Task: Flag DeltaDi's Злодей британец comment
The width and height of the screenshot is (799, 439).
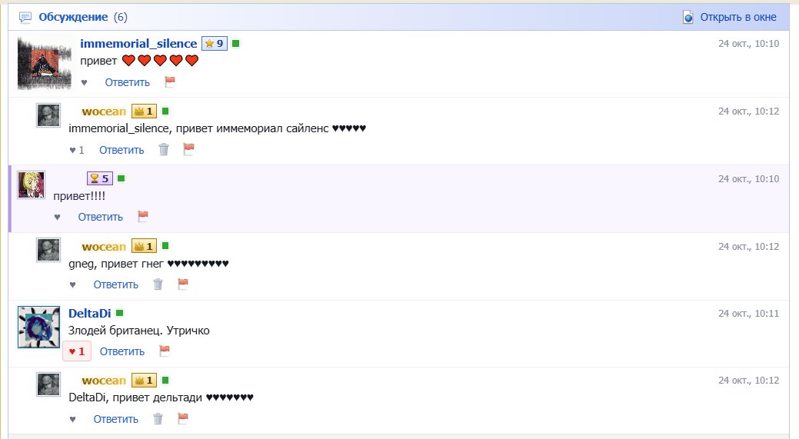Action: point(165,351)
